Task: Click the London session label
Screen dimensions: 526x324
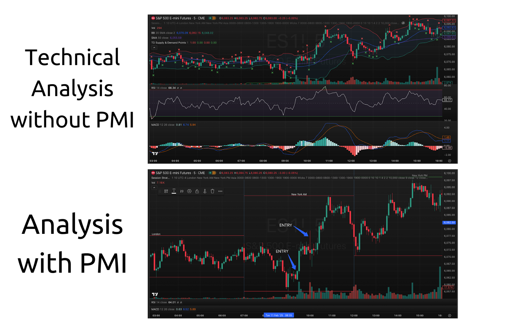Action: coord(156,234)
